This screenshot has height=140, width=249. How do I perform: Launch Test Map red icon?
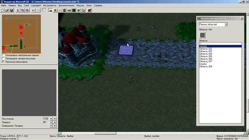tap(89, 10)
